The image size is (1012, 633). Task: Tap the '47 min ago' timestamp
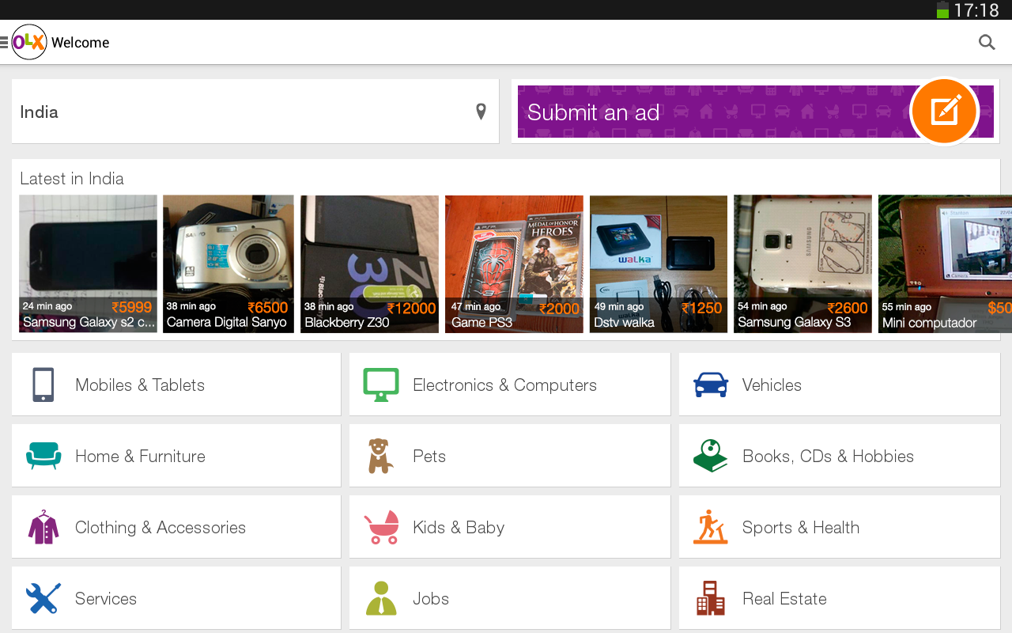coord(476,306)
